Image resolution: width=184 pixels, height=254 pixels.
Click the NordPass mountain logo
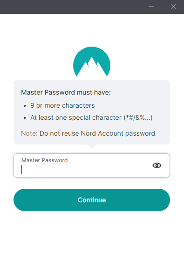92,62
